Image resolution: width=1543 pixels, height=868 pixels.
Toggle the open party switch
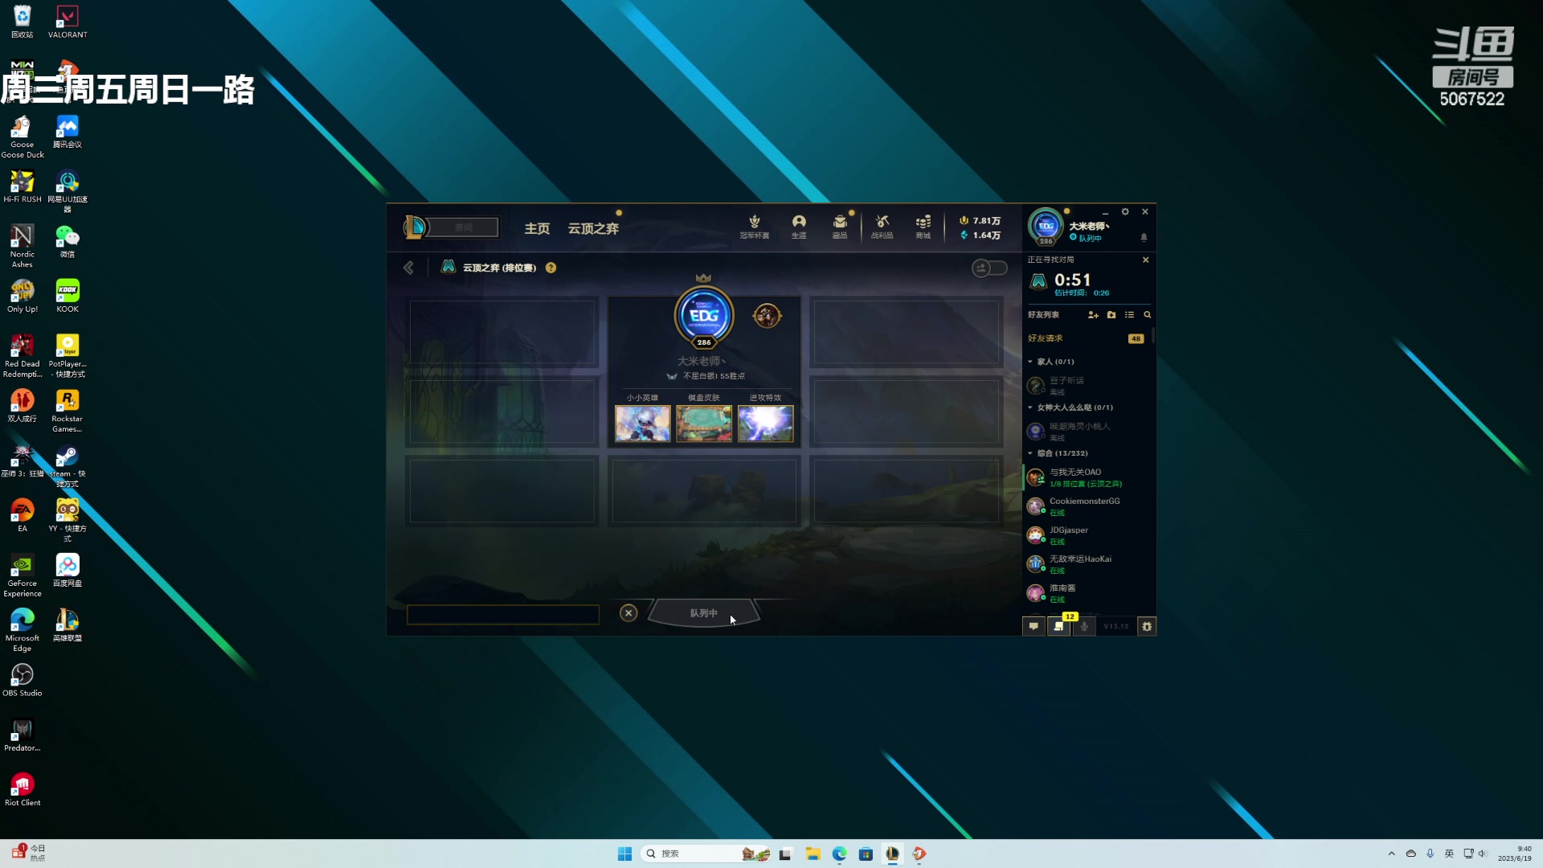coord(989,268)
